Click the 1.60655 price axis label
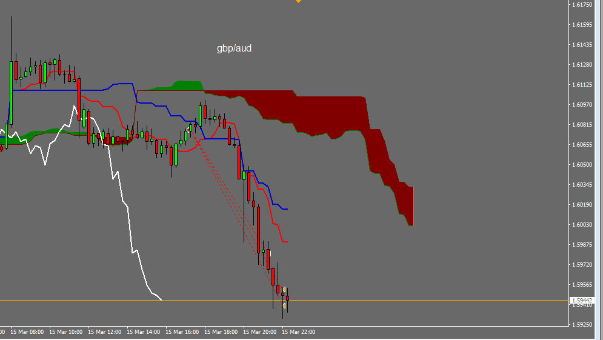Image resolution: width=603 pixels, height=340 pixels. (x=582, y=145)
